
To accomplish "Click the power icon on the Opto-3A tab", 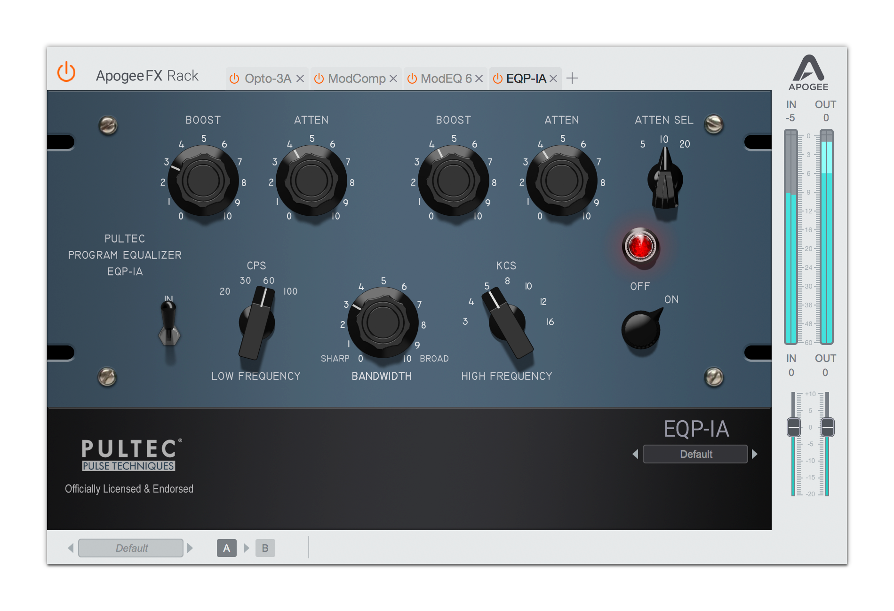I will (x=234, y=78).
